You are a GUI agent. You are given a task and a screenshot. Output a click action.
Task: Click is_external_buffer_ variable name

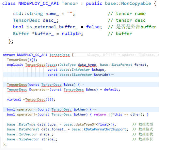(x=52, y=27)
